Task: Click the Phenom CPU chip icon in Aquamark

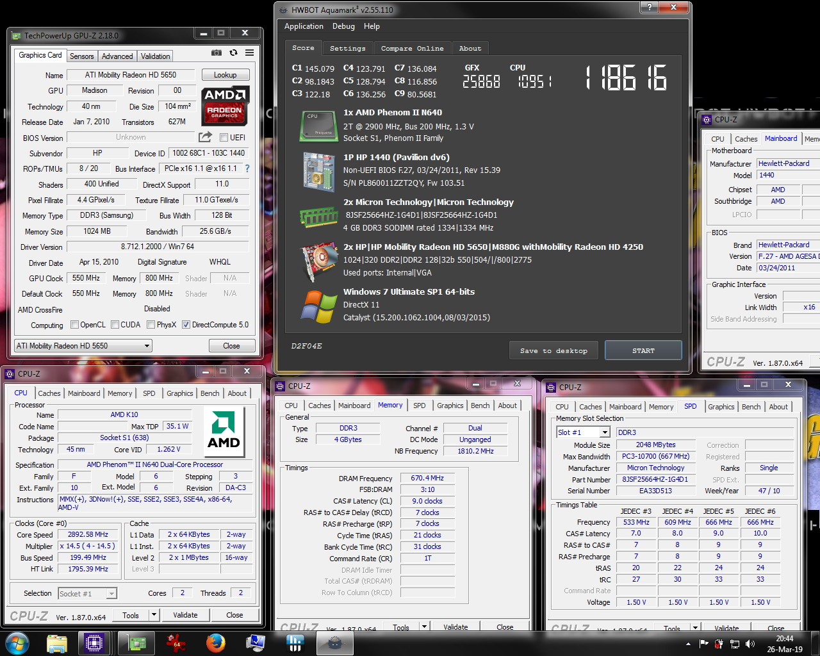Action: pos(318,126)
